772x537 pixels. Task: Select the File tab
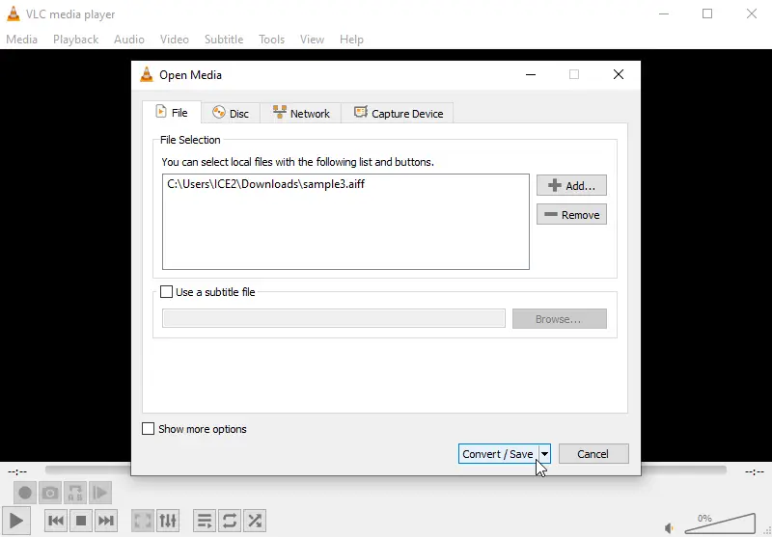click(172, 113)
